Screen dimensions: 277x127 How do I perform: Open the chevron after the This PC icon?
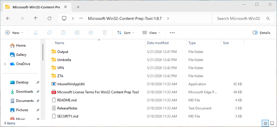[x=72, y=18]
